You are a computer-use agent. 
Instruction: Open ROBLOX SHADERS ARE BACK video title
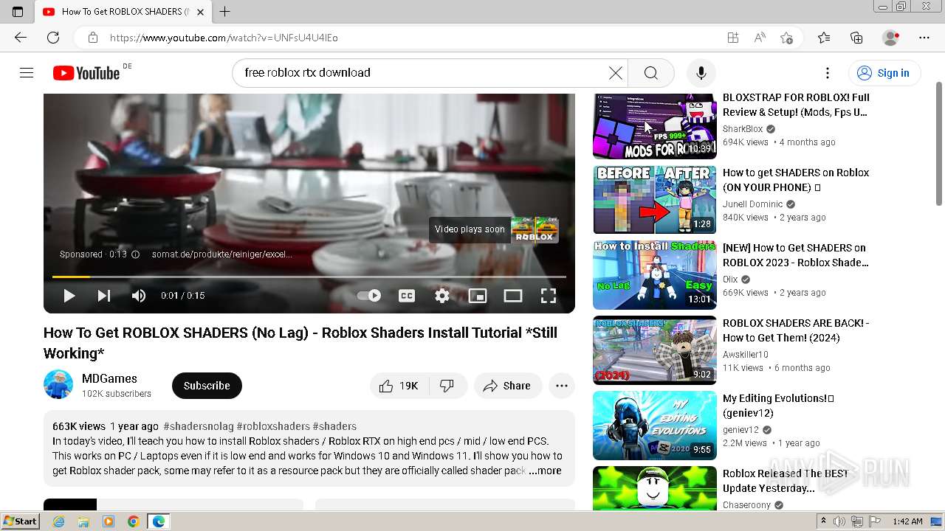pyautogui.click(x=796, y=330)
